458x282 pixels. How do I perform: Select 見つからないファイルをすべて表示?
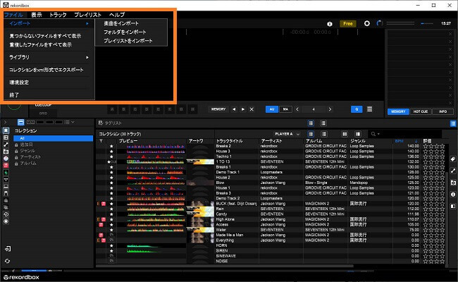pyautogui.click(x=45, y=36)
